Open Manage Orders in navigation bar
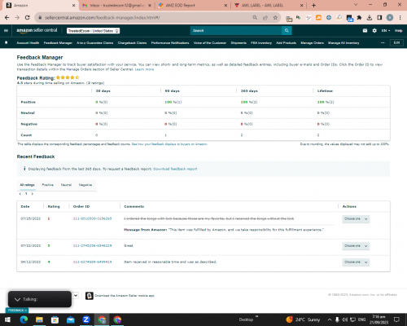407x326 pixels. 312,43
